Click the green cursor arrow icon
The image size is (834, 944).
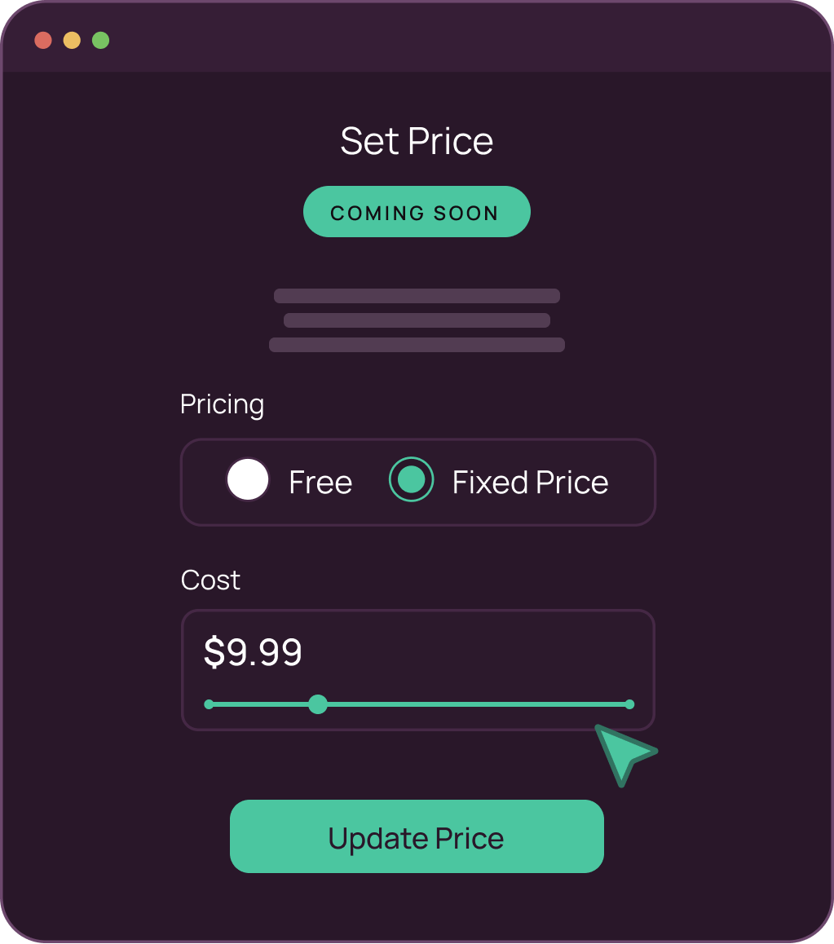623,753
